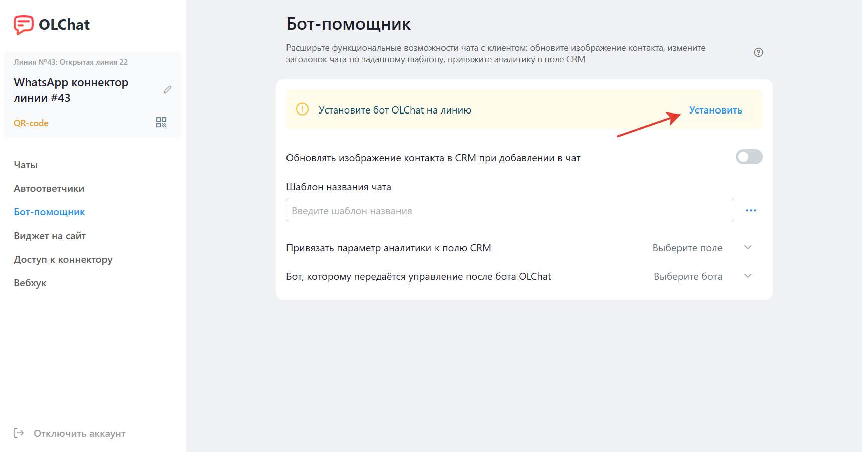
Task: Click the 'Установить' button
Action: 715,110
